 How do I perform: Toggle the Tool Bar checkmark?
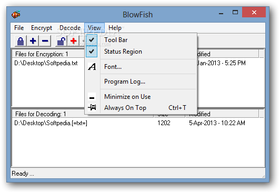coord(92,40)
